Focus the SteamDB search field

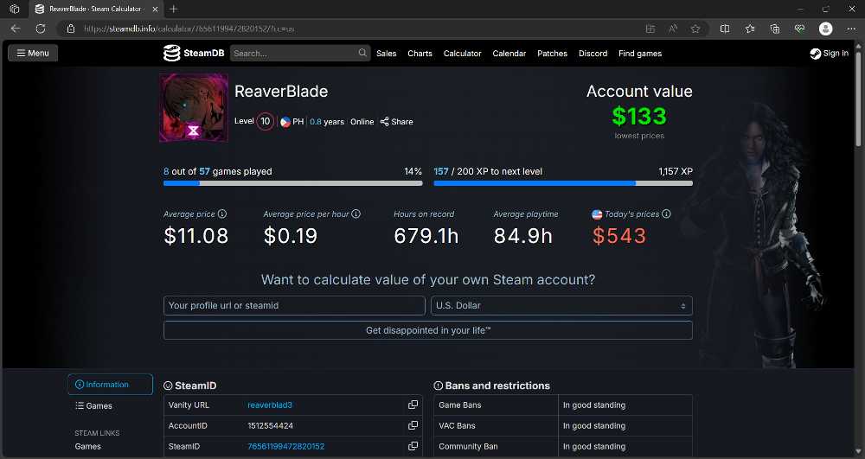294,53
